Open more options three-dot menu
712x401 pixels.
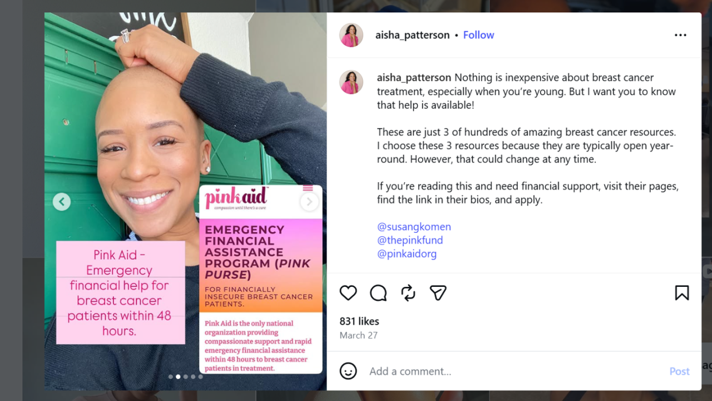[x=680, y=35]
